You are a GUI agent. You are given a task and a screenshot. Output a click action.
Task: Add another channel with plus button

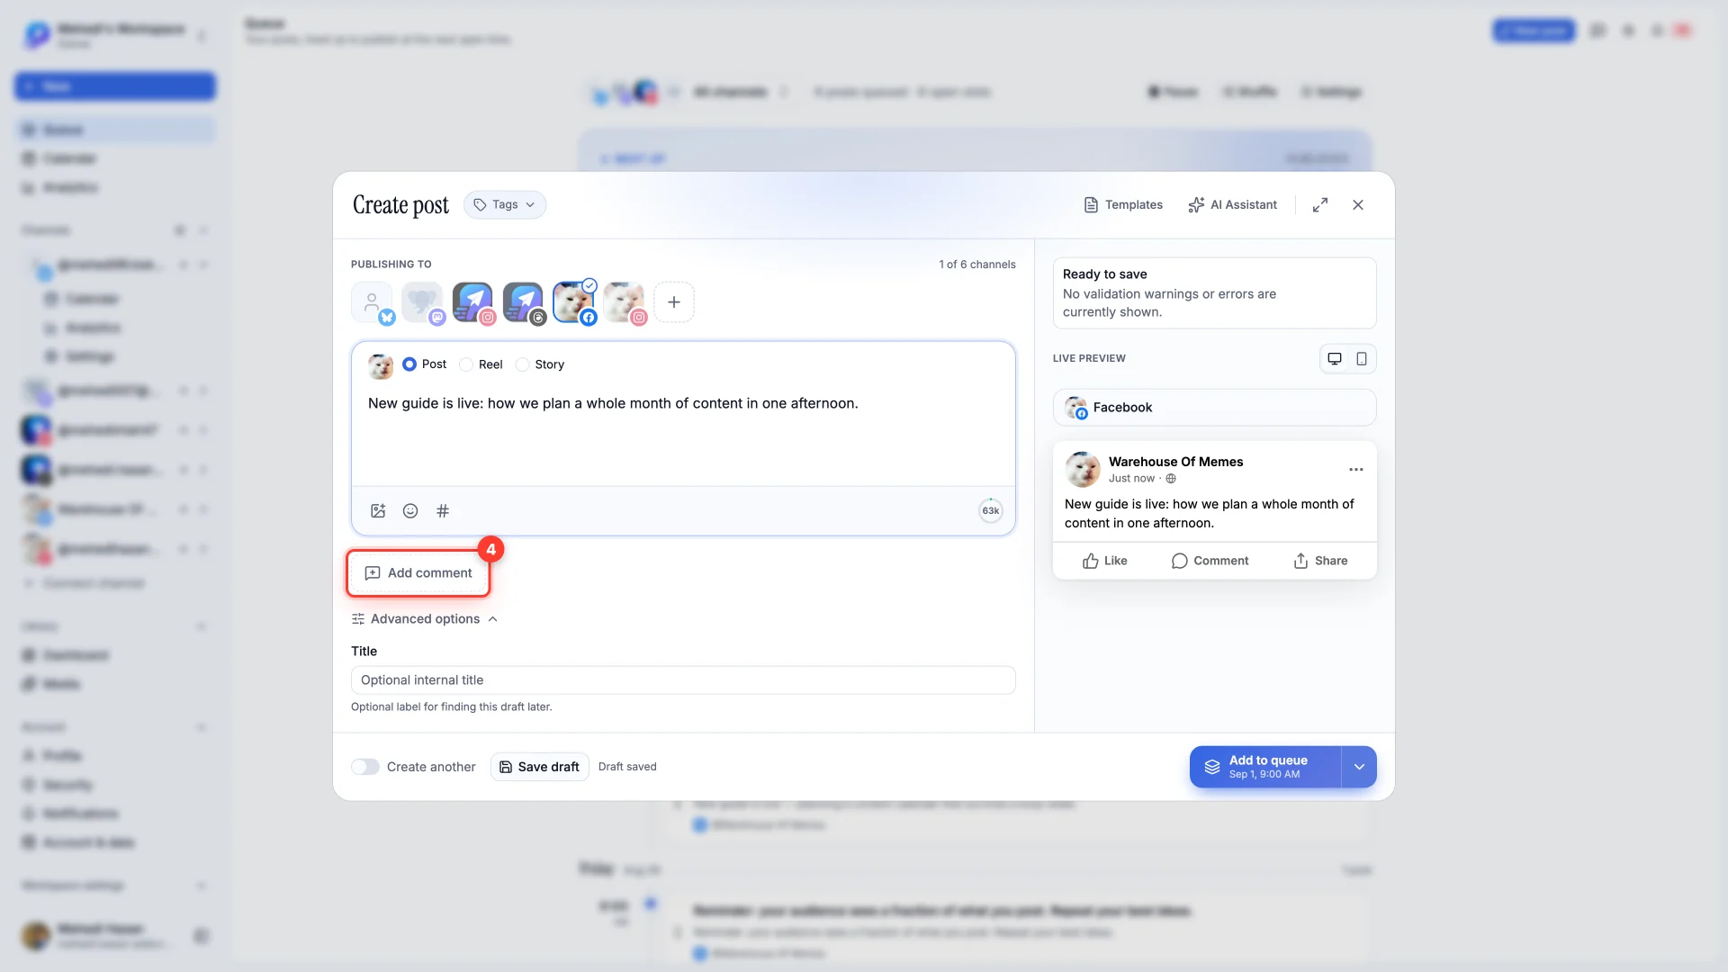point(674,302)
